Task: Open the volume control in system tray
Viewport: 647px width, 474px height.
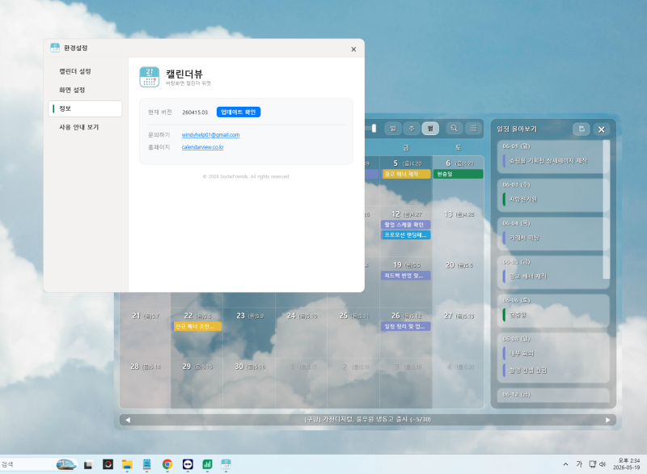Action: [x=603, y=464]
